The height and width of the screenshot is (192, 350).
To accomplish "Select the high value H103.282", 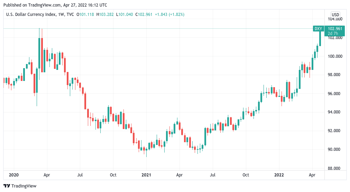I will [105, 15].
